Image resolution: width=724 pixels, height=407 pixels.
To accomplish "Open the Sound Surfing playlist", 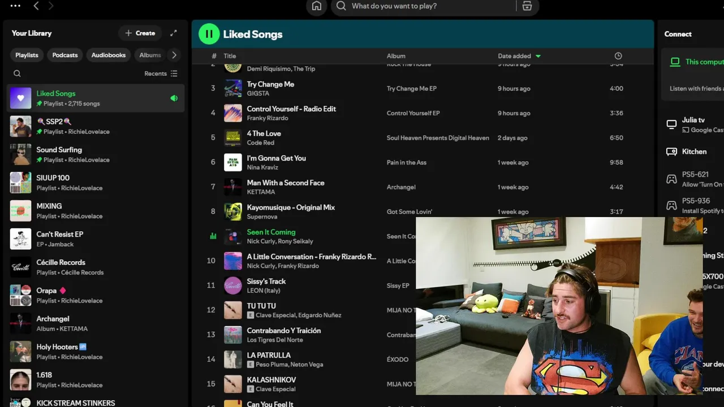I will click(x=96, y=154).
